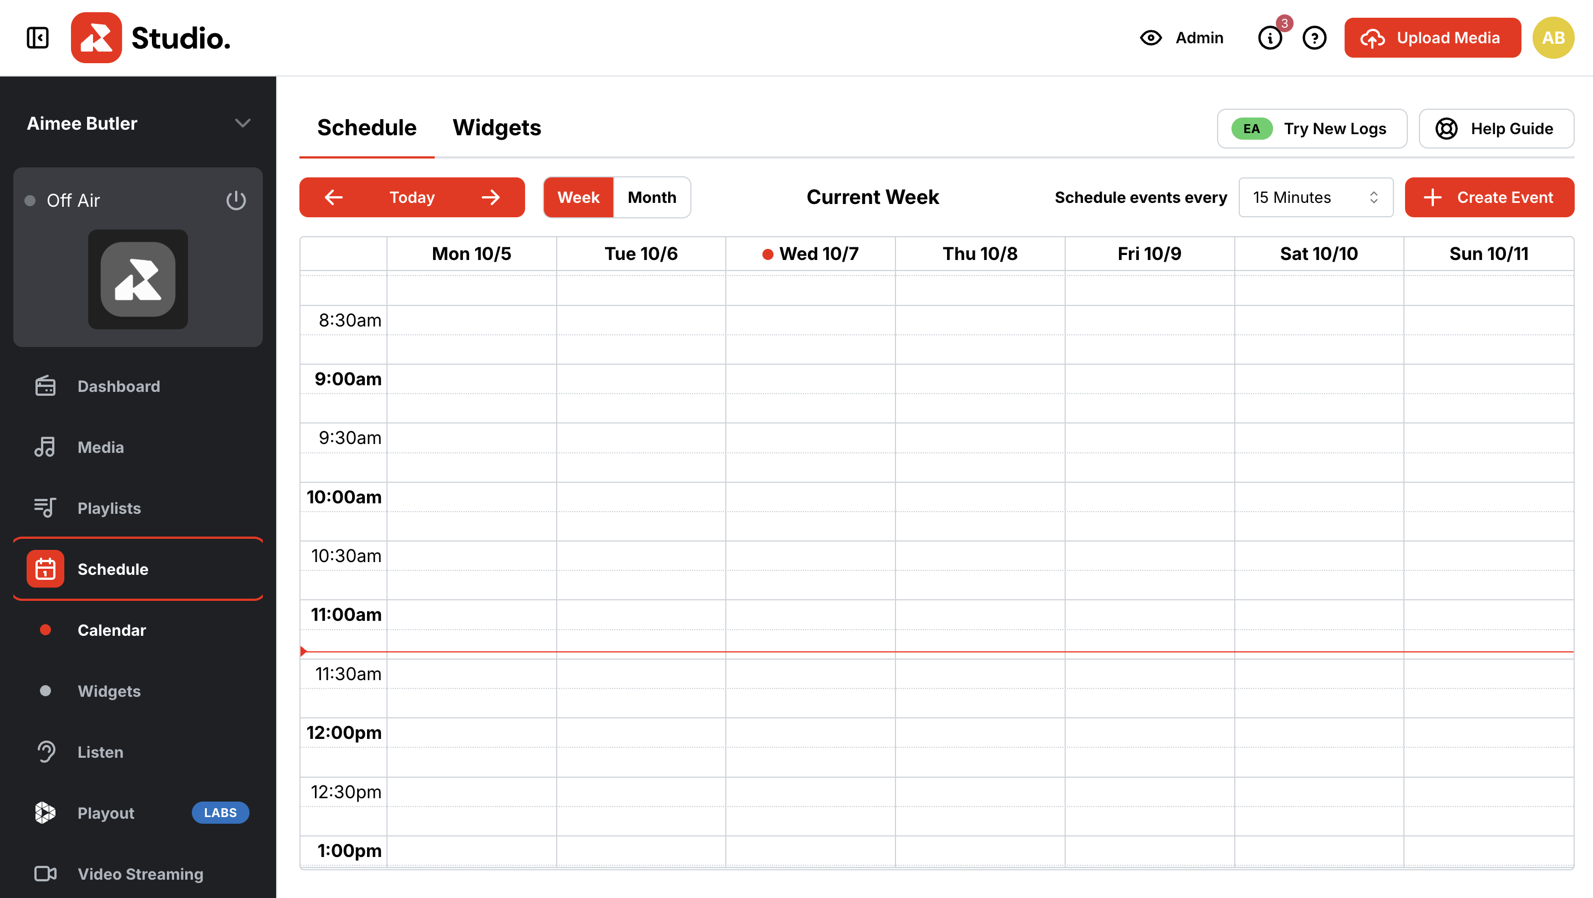Switch to the Schedule tab

click(367, 128)
